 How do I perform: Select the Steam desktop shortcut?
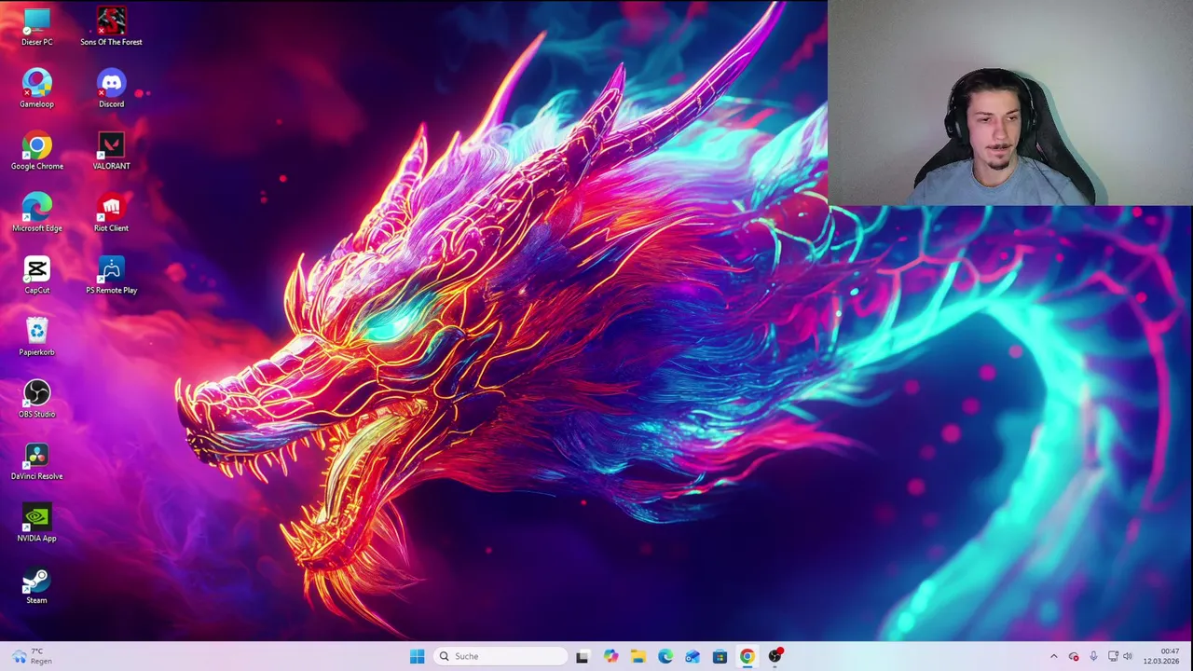pos(37,584)
